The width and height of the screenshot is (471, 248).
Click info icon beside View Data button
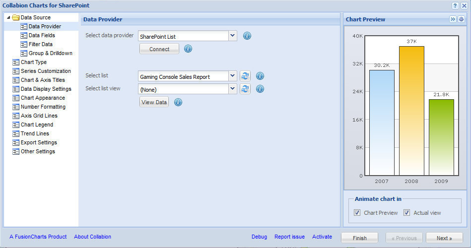click(178, 102)
